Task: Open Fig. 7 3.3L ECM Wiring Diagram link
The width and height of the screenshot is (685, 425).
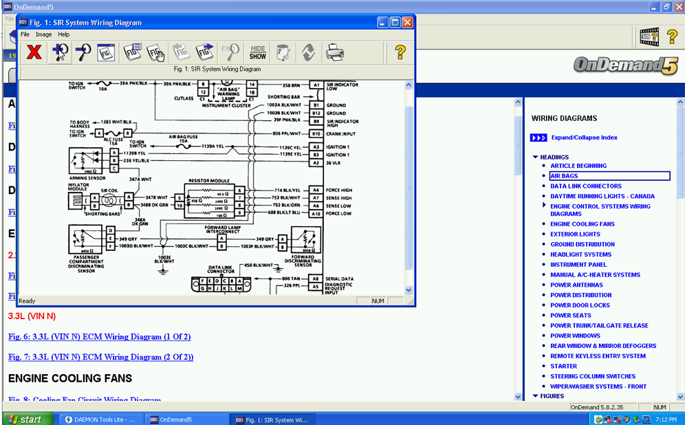Action: pos(100,357)
